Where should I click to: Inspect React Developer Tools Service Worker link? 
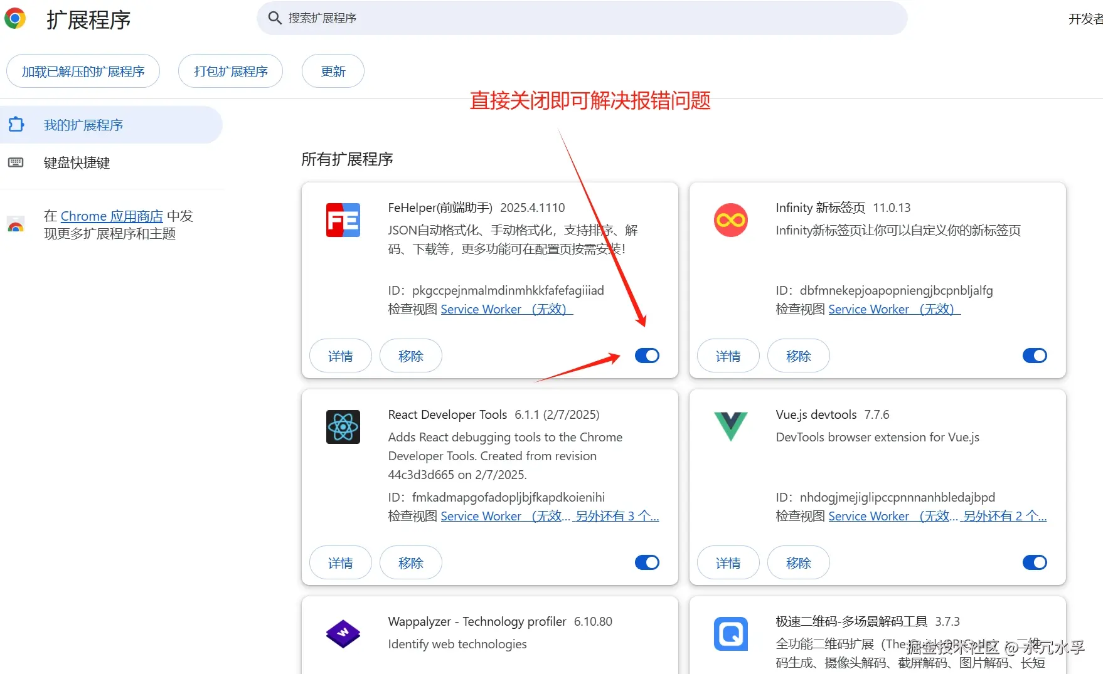pyautogui.click(x=506, y=516)
